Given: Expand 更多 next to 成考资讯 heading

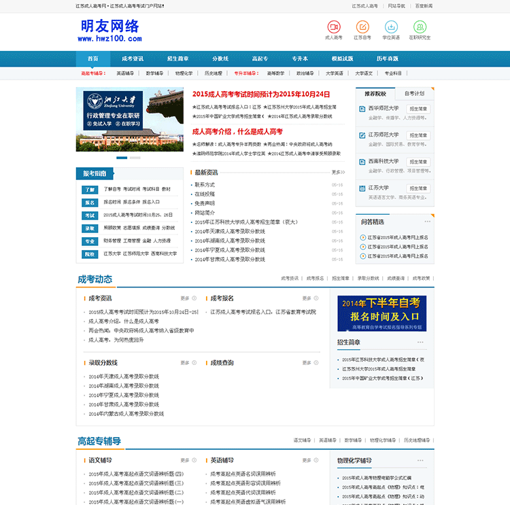Looking at the screenshot, I should [187, 298].
